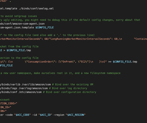Click the $ACC_REGION variable
Screen dimensions: 147x123
coord(76,115)
